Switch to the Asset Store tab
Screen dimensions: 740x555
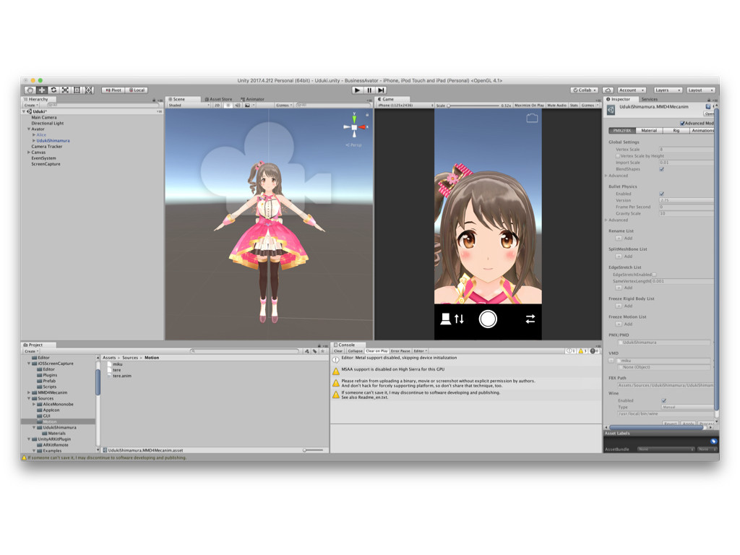[x=218, y=99]
